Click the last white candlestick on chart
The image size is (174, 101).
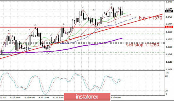122,13
